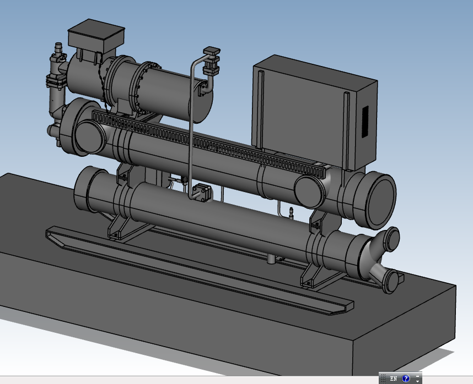Minimize the language bar
Image resolution: width=473 pixels, height=384 pixels.
pyautogui.click(x=417, y=376)
